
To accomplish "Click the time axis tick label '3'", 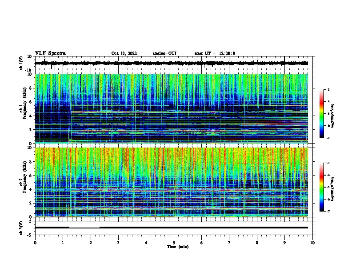I will click(118, 243).
